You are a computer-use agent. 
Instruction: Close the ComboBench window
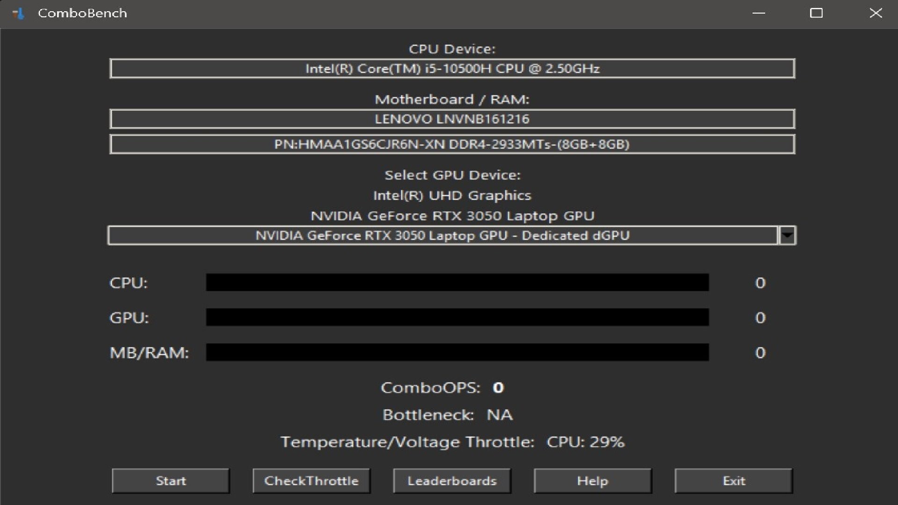coord(876,13)
